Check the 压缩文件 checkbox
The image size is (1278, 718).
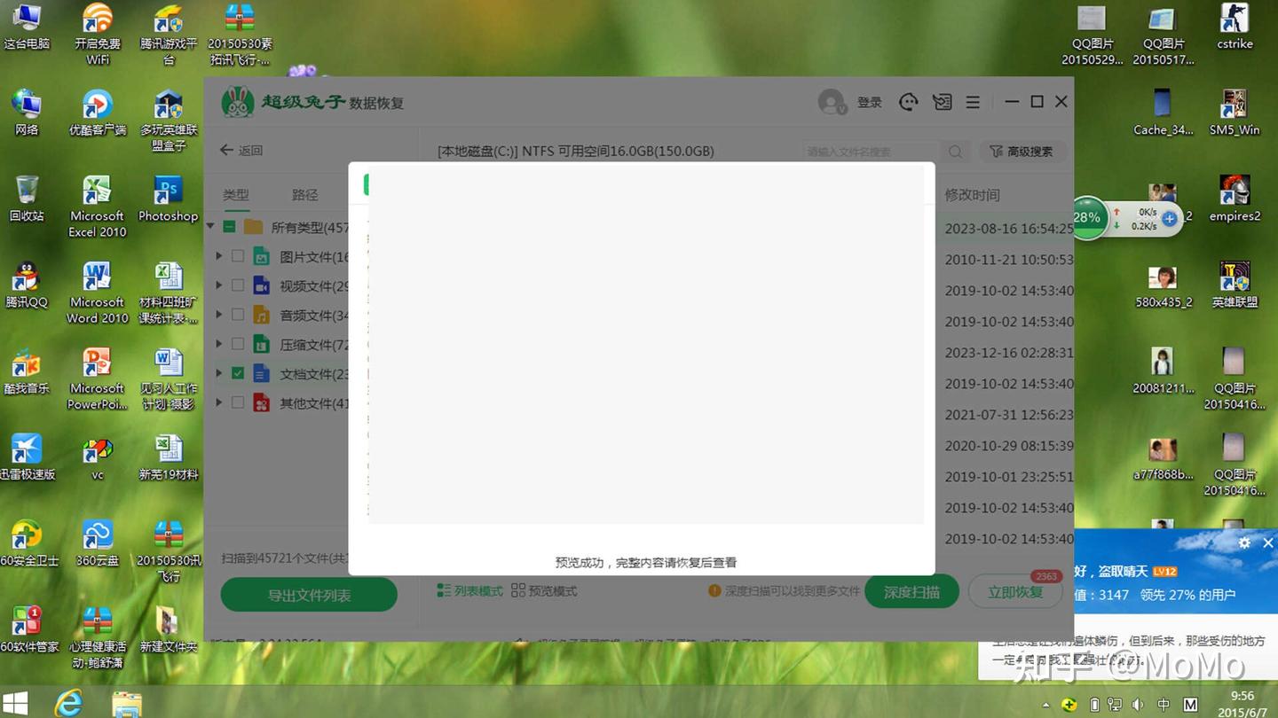(238, 344)
